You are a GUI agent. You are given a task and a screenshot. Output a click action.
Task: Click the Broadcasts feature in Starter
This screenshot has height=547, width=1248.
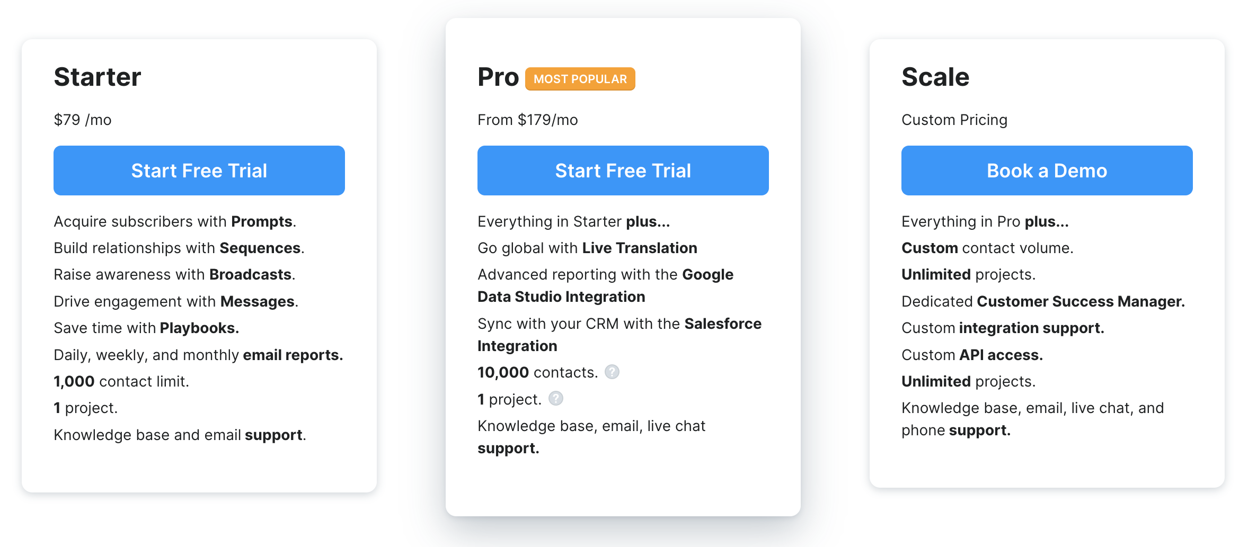tap(251, 274)
